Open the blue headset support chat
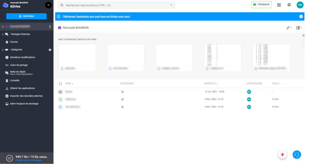 tap(297, 155)
